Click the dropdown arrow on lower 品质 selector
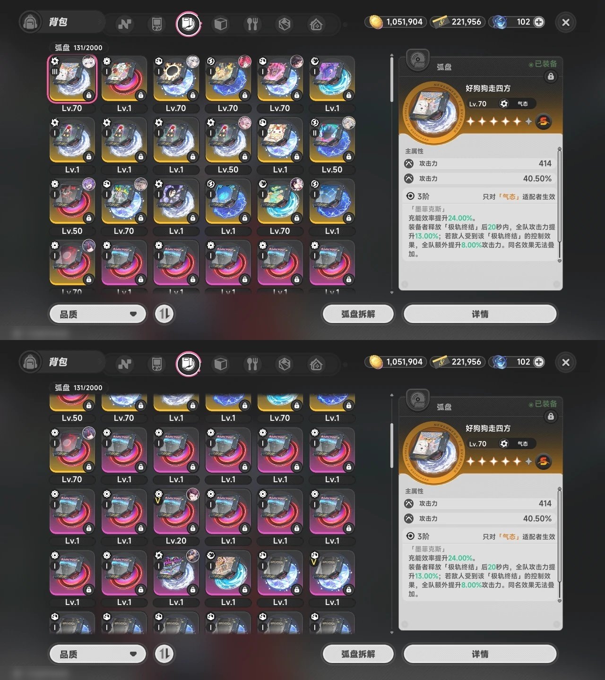The height and width of the screenshot is (680, 605). [133, 654]
